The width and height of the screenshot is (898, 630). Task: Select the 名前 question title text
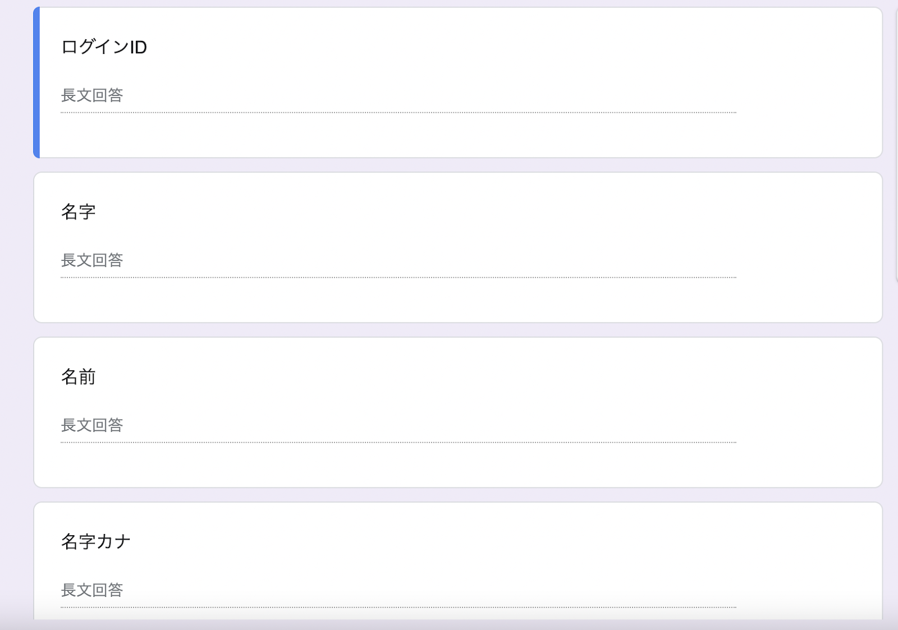(78, 377)
